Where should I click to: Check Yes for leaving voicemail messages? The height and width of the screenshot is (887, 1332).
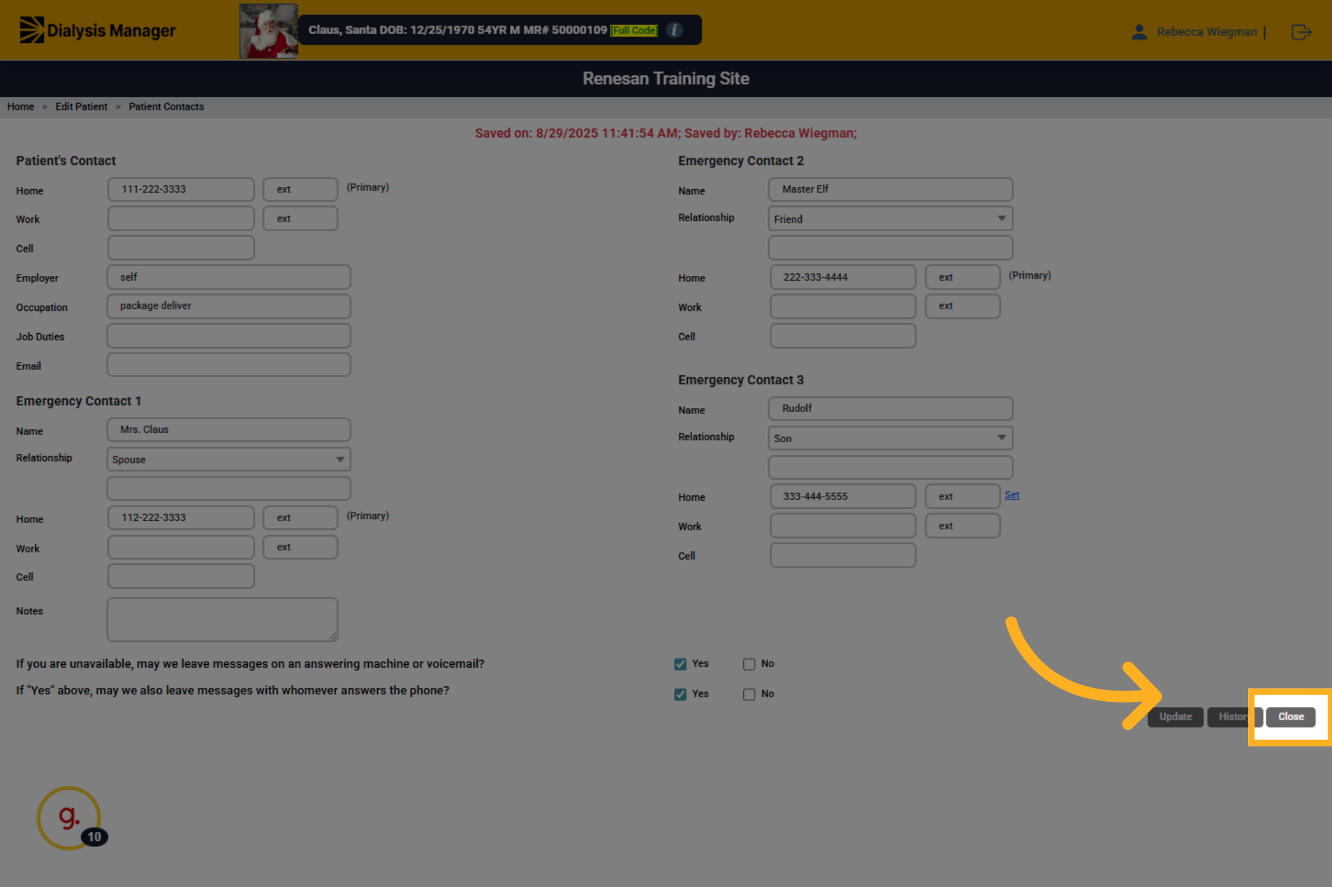pyautogui.click(x=680, y=664)
